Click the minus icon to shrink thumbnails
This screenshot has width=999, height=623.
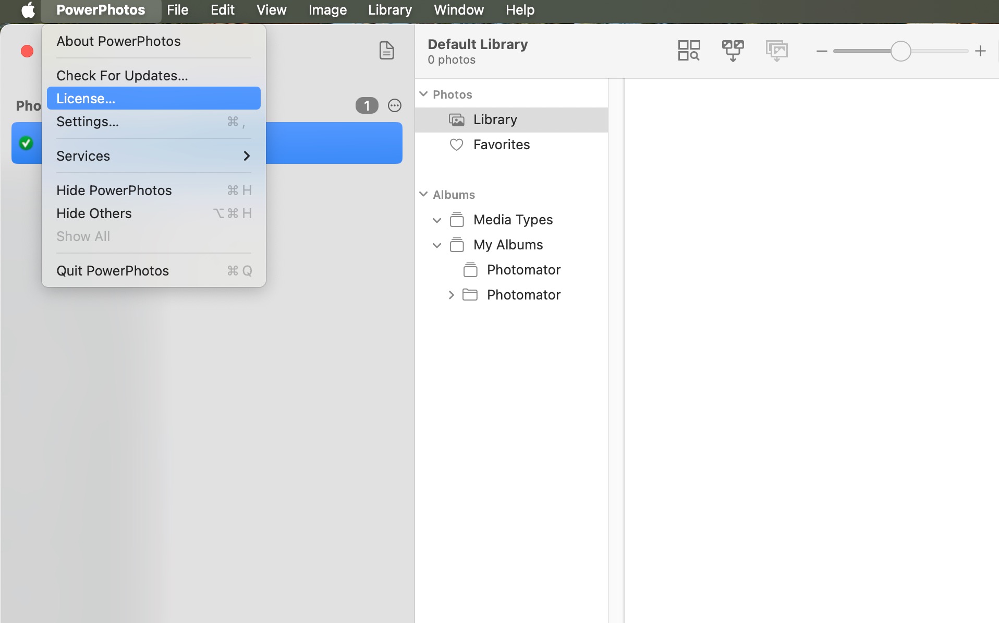822,51
